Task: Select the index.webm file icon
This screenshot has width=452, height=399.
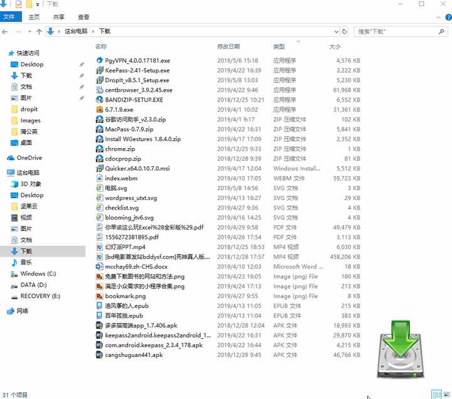Action: click(x=99, y=178)
